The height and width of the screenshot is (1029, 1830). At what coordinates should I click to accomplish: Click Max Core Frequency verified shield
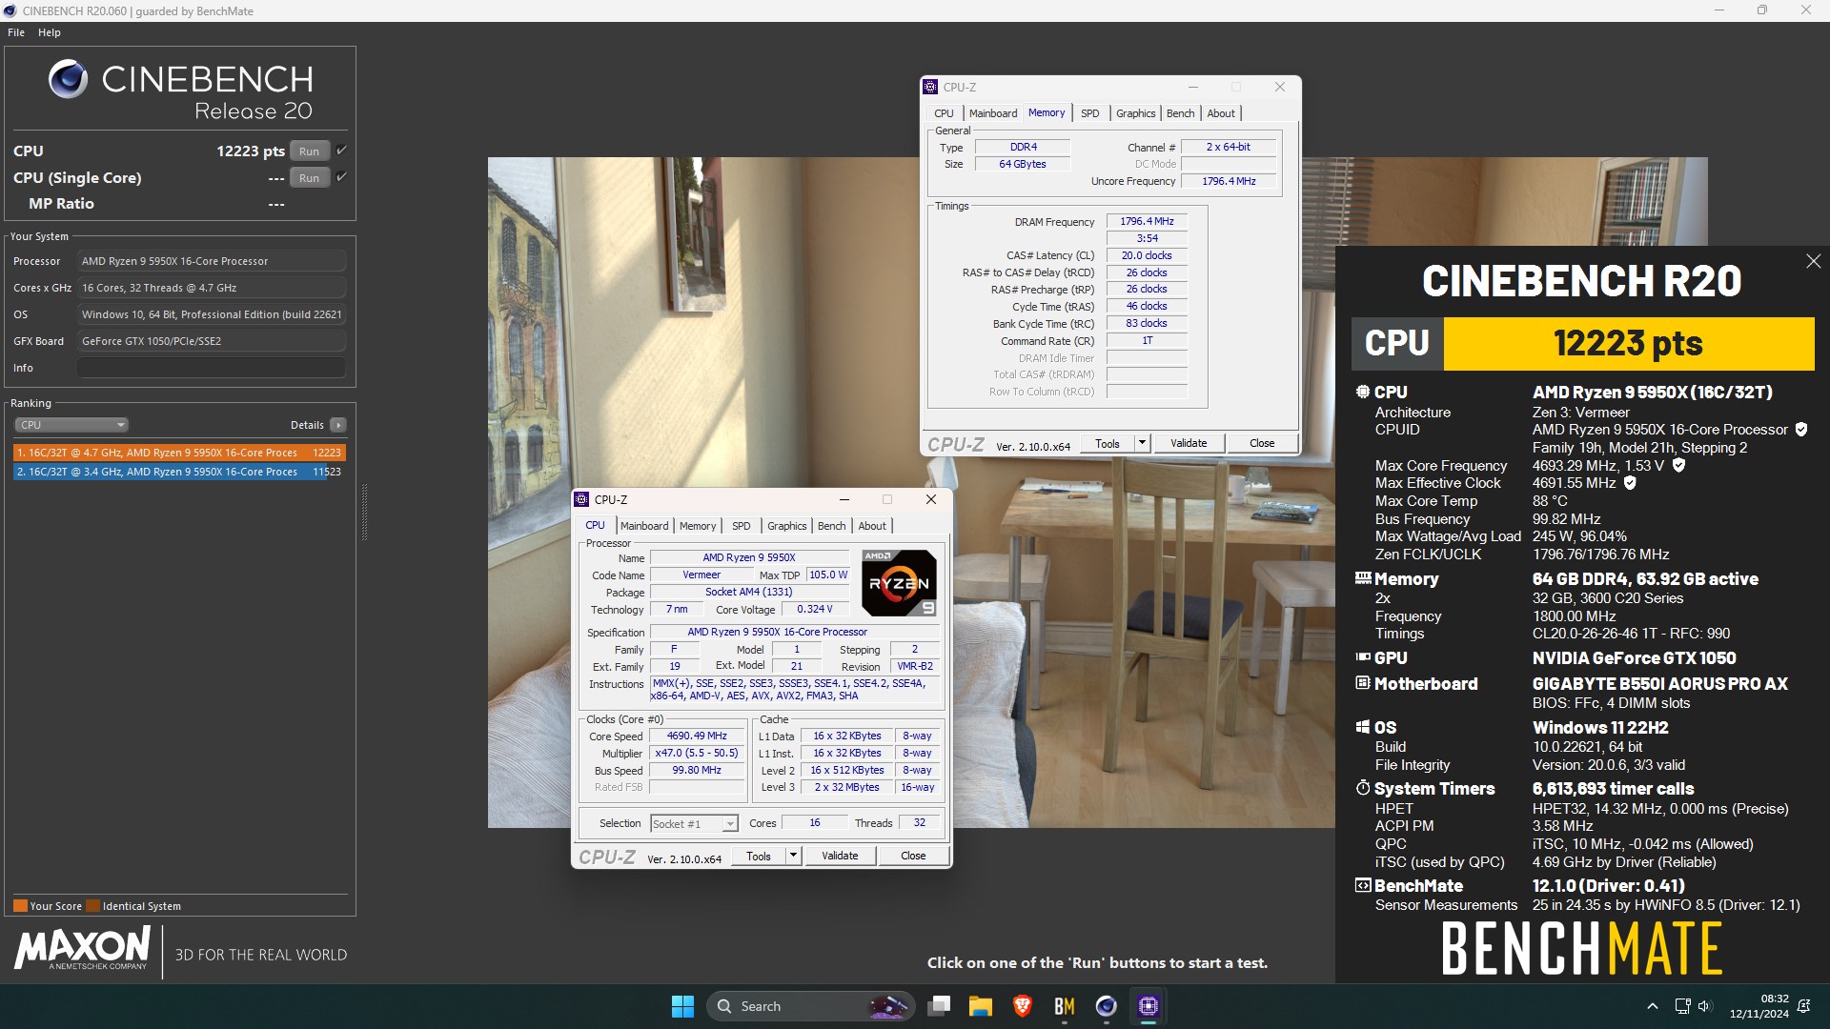(1678, 466)
